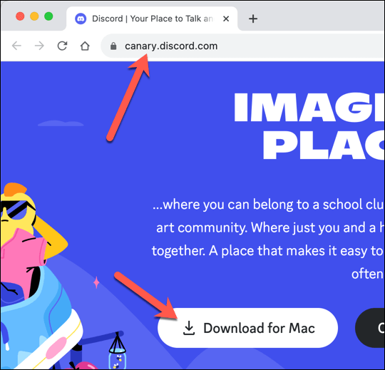The width and height of the screenshot is (385, 370).
Task: Go to the browser home page
Action: 85,46
